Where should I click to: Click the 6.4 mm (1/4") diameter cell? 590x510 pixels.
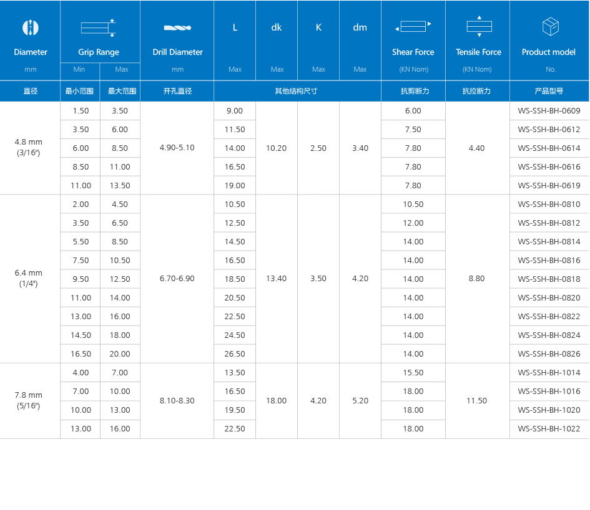(x=29, y=279)
